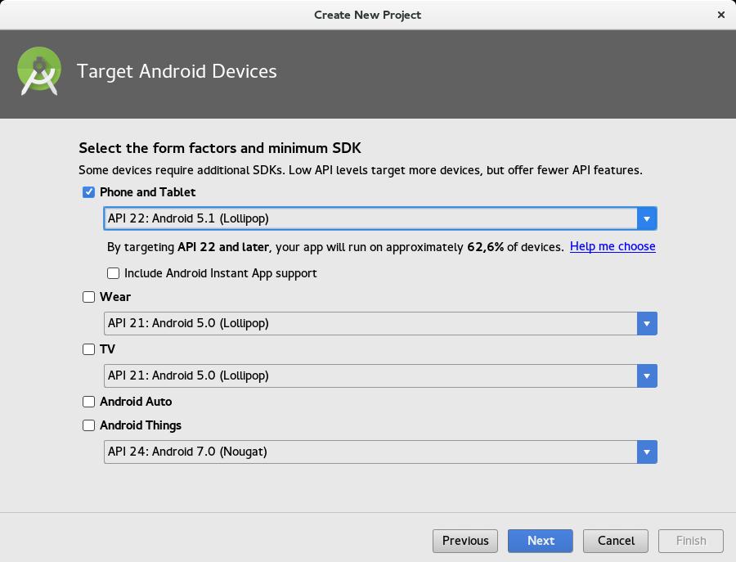Open the Phone and Tablet API 22 dropdown arrow
This screenshot has height=562, width=736.
pyautogui.click(x=647, y=218)
